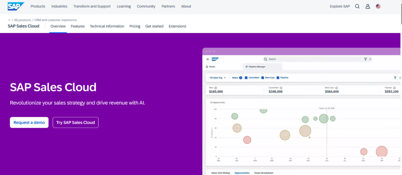
Task: Uncheck the Committed status checkbox
Action: (246, 78)
